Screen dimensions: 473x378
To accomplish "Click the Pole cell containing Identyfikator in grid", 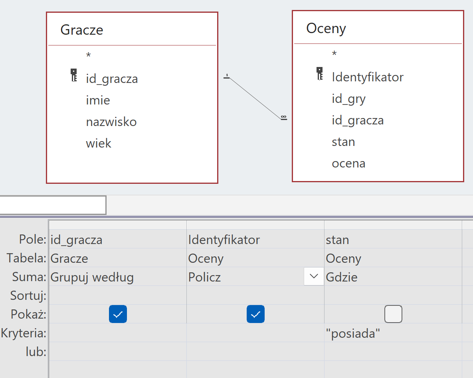I will [x=255, y=240].
